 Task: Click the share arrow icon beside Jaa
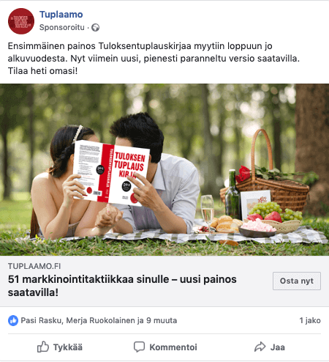point(260,347)
